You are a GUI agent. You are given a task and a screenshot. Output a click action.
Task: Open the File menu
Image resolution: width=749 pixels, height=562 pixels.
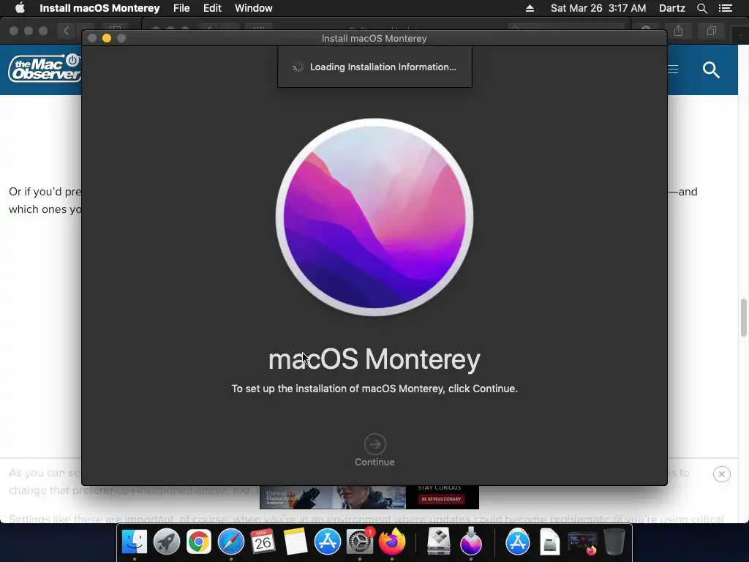(181, 8)
